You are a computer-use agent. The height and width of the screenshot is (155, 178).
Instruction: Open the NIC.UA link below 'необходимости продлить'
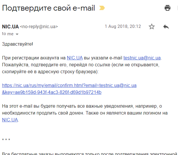(x=10, y=120)
